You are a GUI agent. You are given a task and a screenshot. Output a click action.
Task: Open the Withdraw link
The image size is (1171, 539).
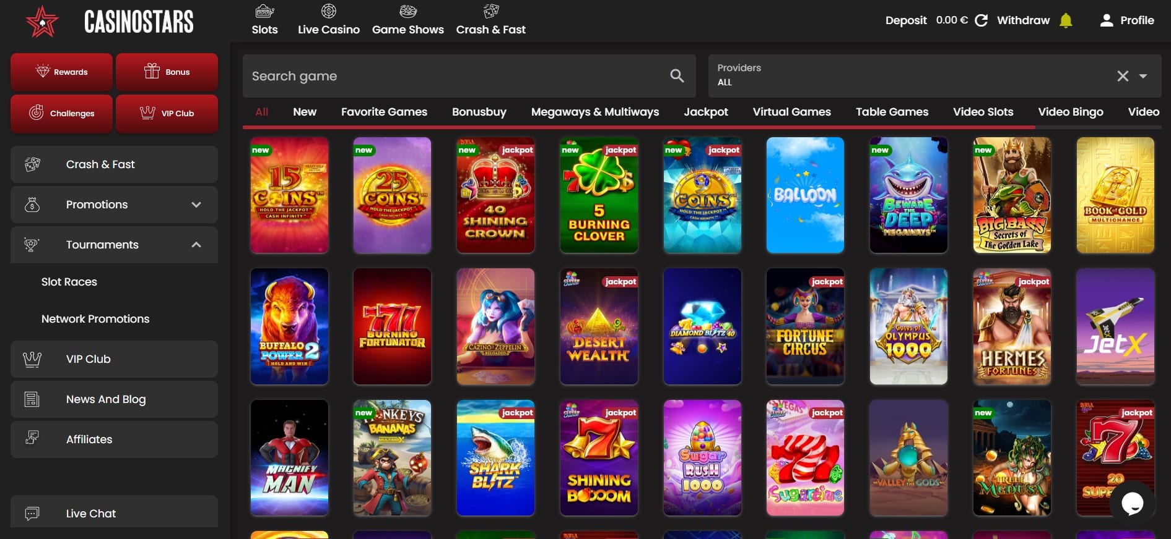(1023, 20)
